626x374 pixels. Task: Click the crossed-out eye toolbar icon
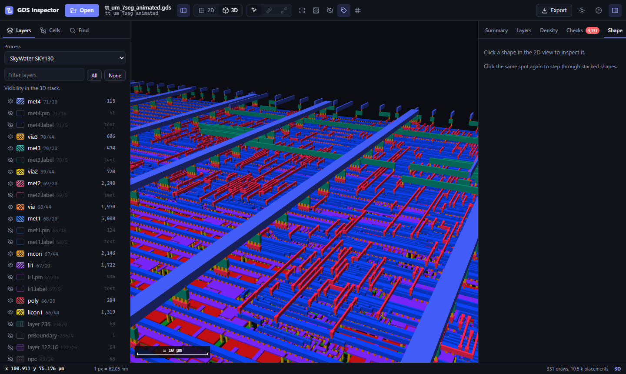pos(330,10)
